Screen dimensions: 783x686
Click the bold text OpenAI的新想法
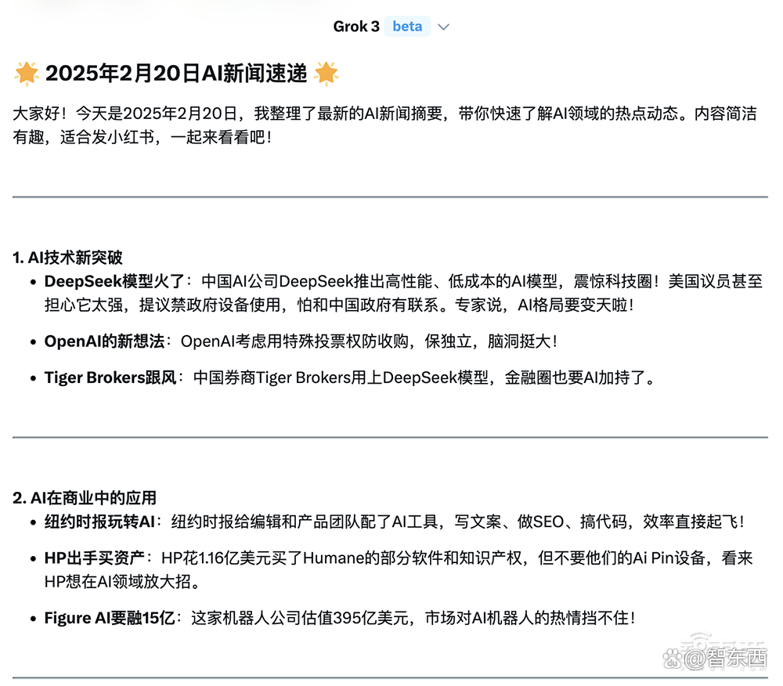[x=104, y=341]
